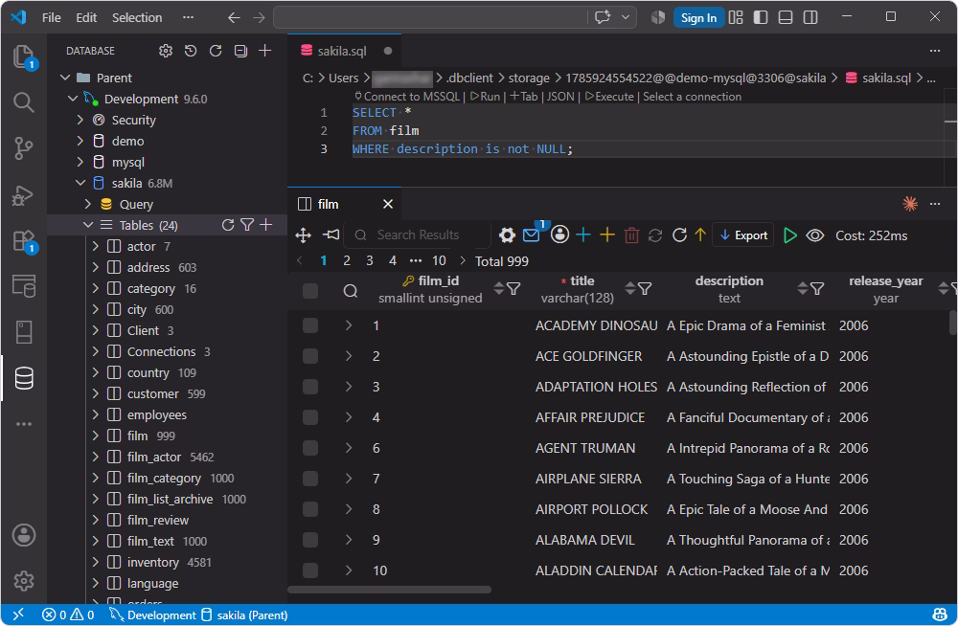This screenshot has height=626, width=958.
Task: Click the Sign In button
Action: click(x=698, y=18)
